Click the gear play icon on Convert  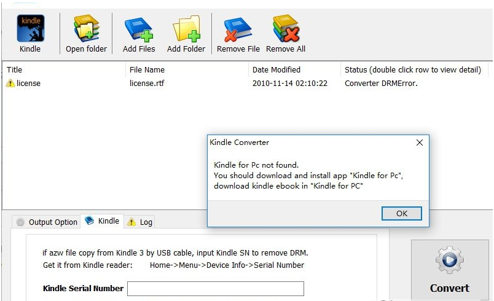450,260
